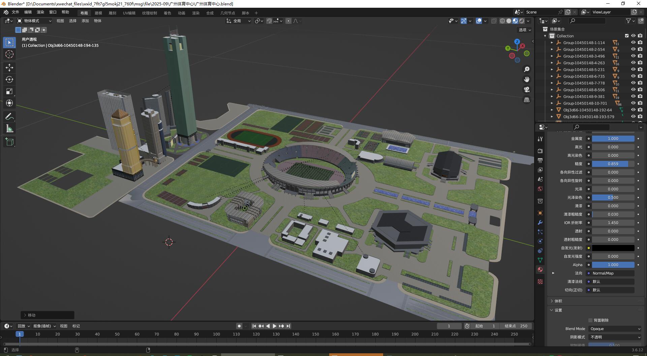Adjust the 糙度 roughness slider
647x356 pixels.
tap(613, 164)
